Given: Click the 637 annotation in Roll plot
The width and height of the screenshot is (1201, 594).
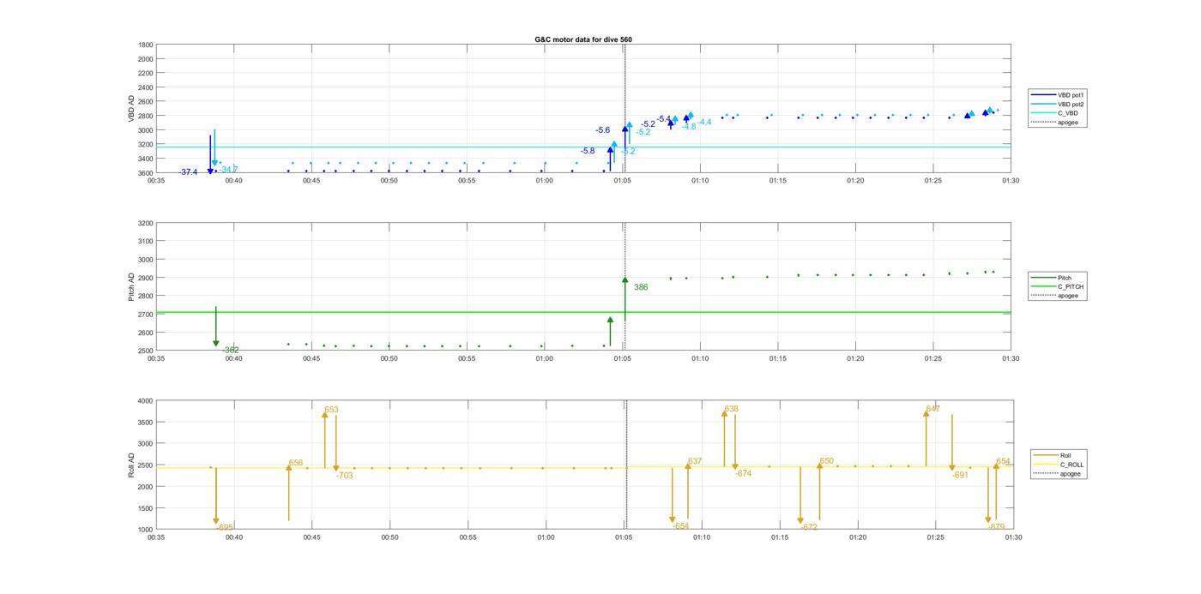Looking at the screenshot, I should click(x=695, y=461).
